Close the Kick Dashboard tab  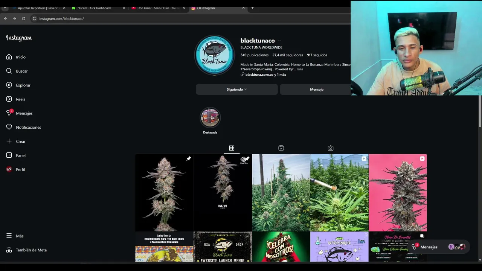(x=124, y=8)
